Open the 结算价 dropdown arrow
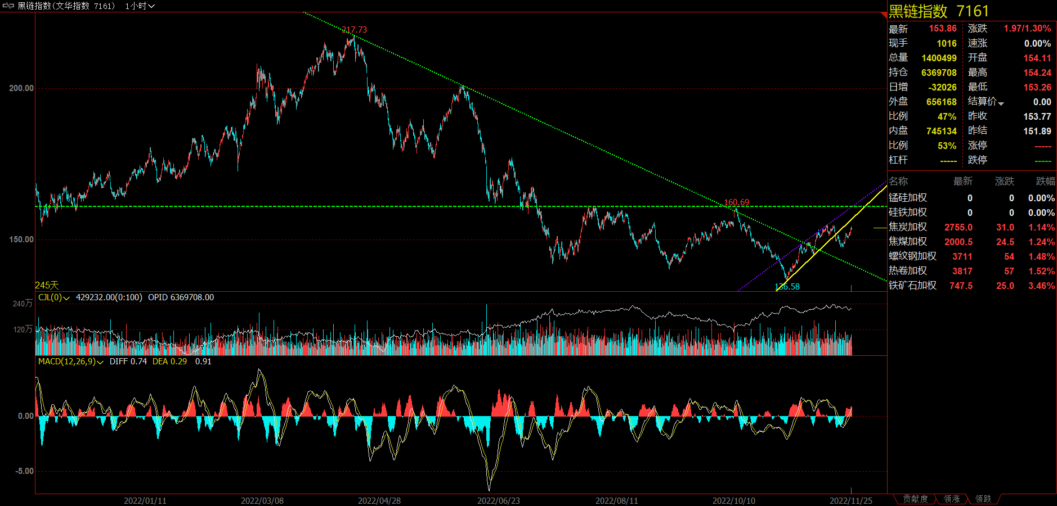The height and width of the screenshot is (506, 1057). click(1001, 103)
